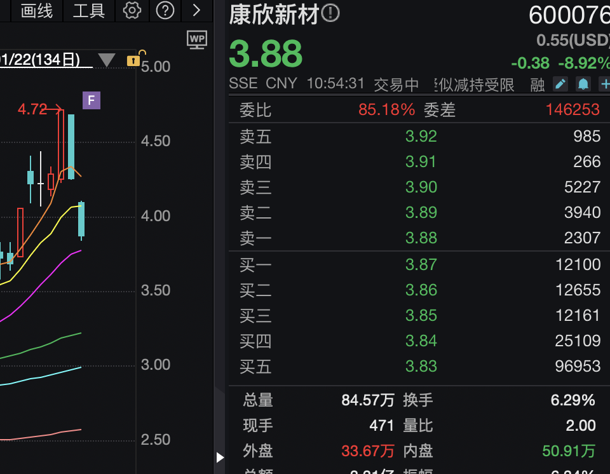Set alert with the bell icon
The image size is (610, 474).
[583, 84]
